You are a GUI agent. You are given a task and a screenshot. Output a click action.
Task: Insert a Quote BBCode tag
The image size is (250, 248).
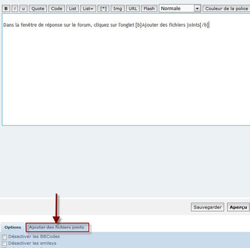(38, 9)
